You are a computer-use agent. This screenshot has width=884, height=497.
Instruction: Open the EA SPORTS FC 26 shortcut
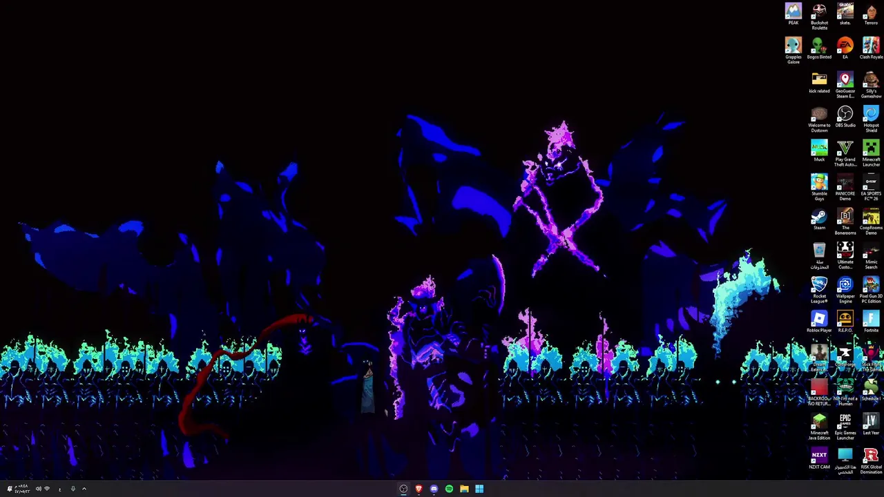pyautogui.click(x=871, y=188)
